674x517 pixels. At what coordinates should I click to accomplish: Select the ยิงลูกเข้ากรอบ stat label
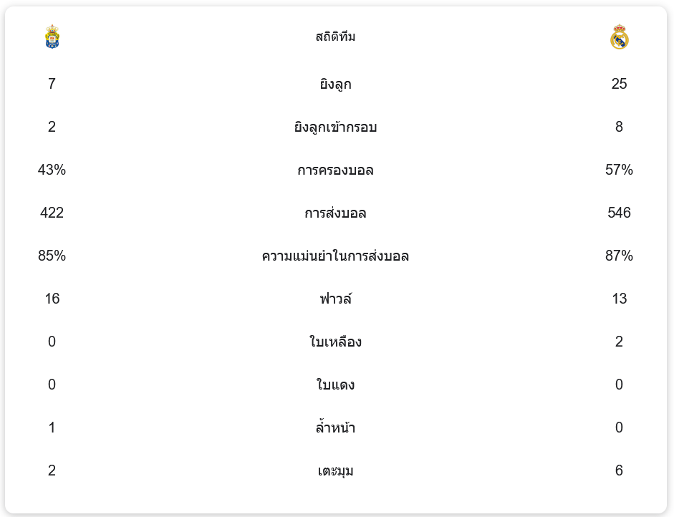tap(335, 127)
